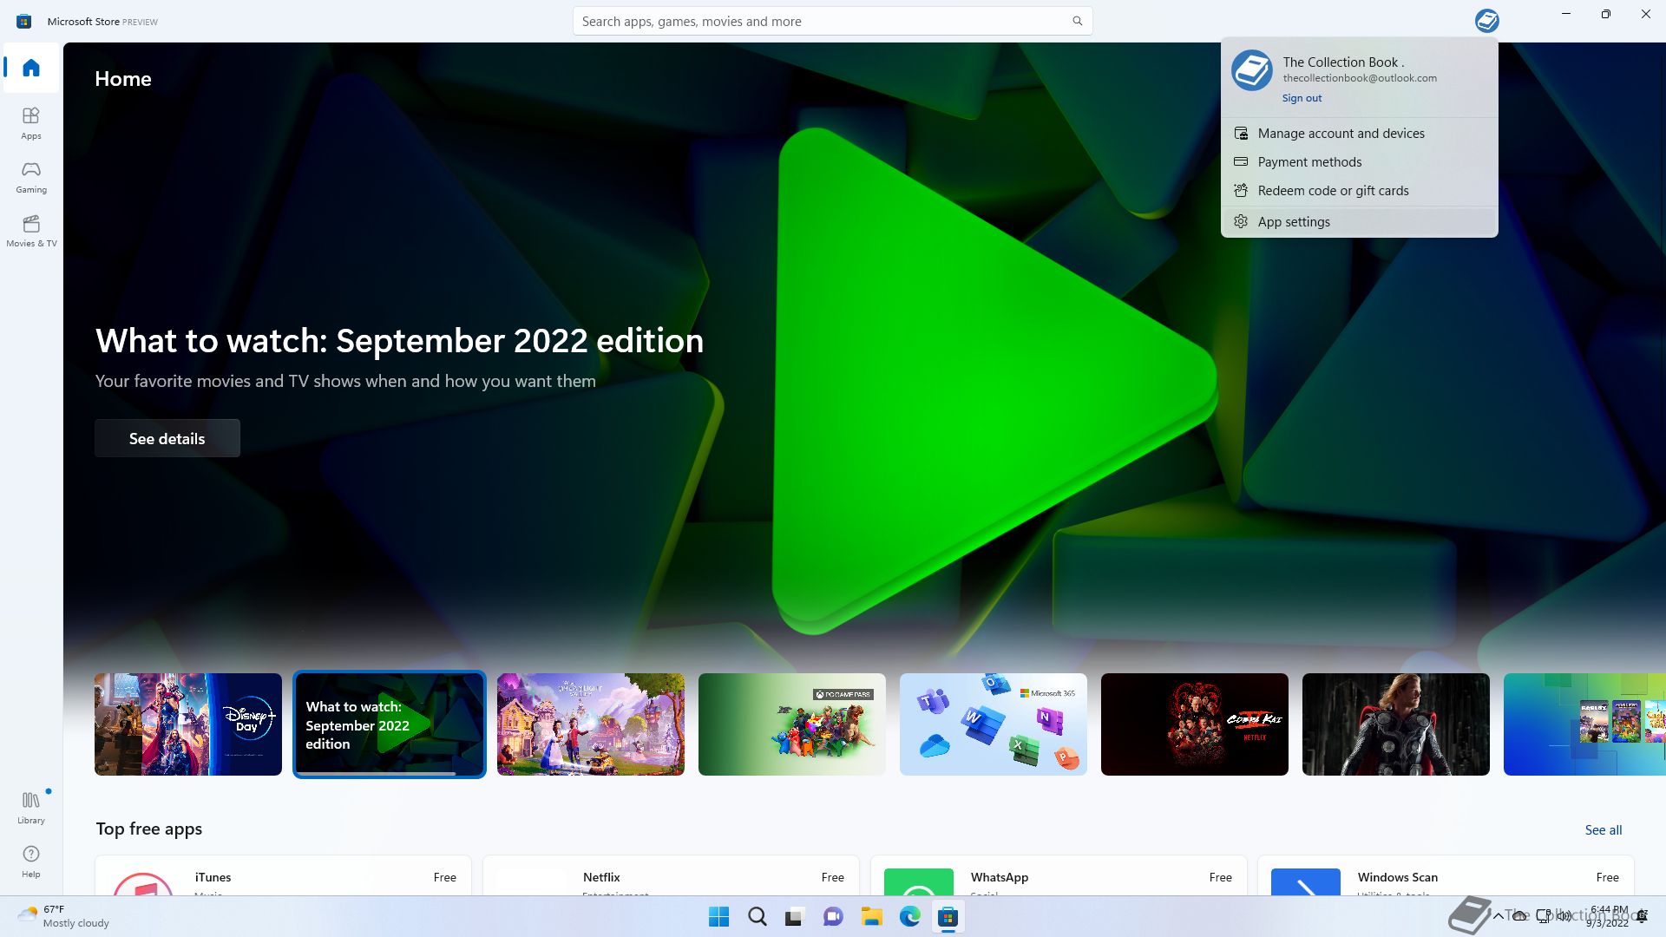Viewport: 1666px width, 937px height.
Task: Select the Roblox games collection thumbnail
Action: coord(1584,724)
